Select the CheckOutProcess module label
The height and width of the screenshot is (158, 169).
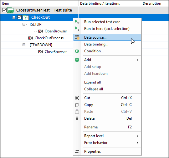click(x=49, y=38)
